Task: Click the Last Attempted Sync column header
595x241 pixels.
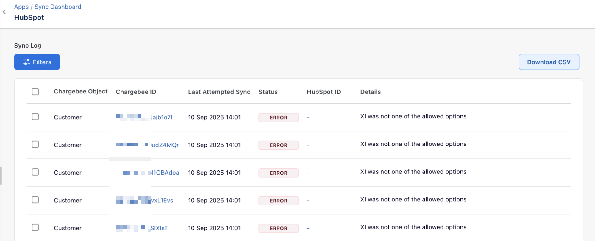Action: point(219,92)
